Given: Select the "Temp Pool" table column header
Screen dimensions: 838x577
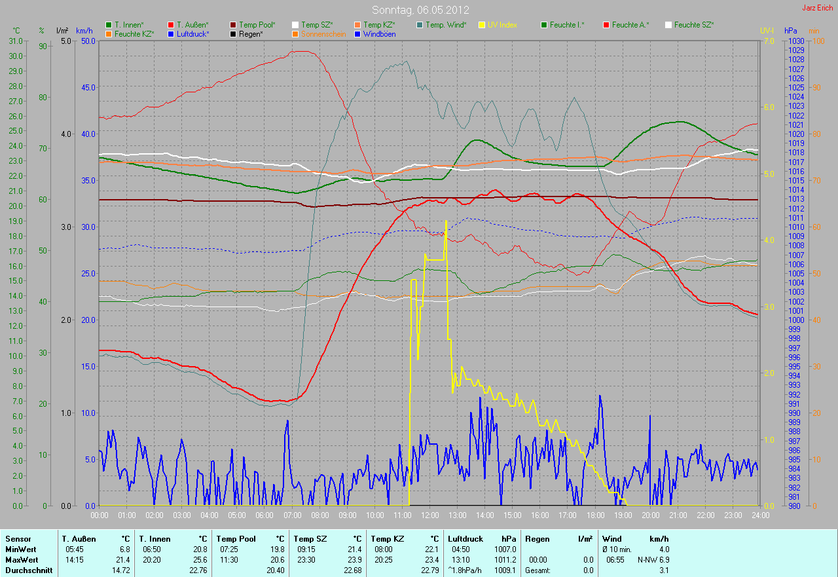Looking at the screenshot, I should pyautogui.click(x=236, y=539).
